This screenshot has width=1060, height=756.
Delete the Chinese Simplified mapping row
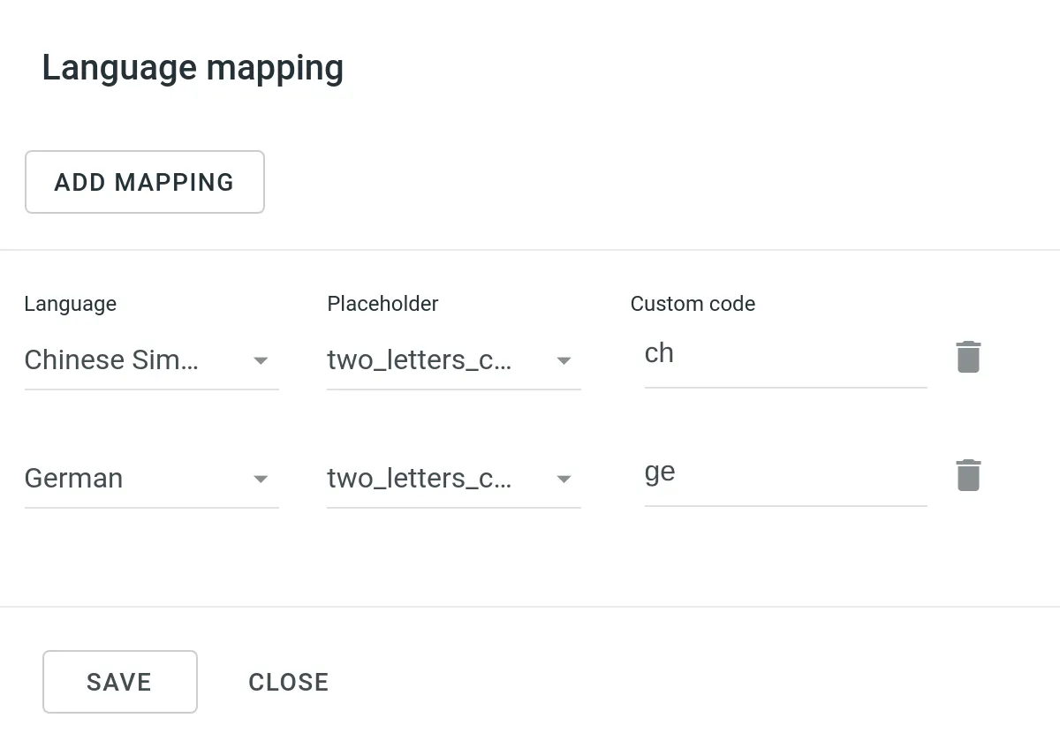(968, 357)
